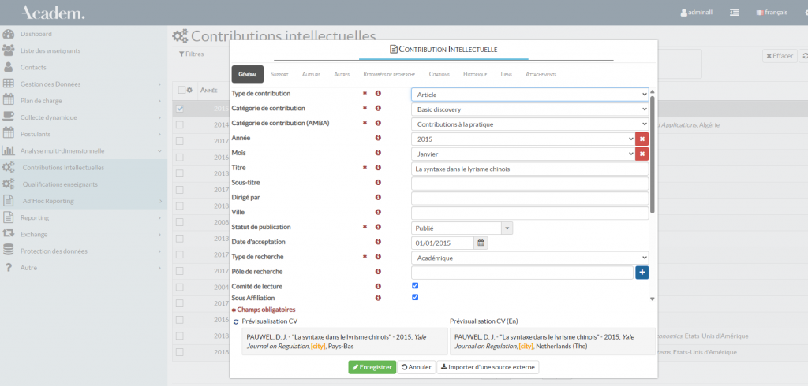
Task: Uncheck the Comité de lecture checkbox
Action: point(415,285)
